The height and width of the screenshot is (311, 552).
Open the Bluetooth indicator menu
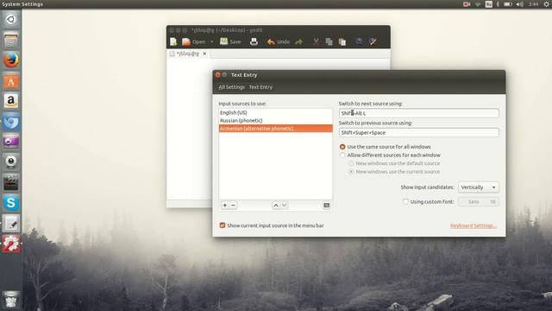pos(498,4)
